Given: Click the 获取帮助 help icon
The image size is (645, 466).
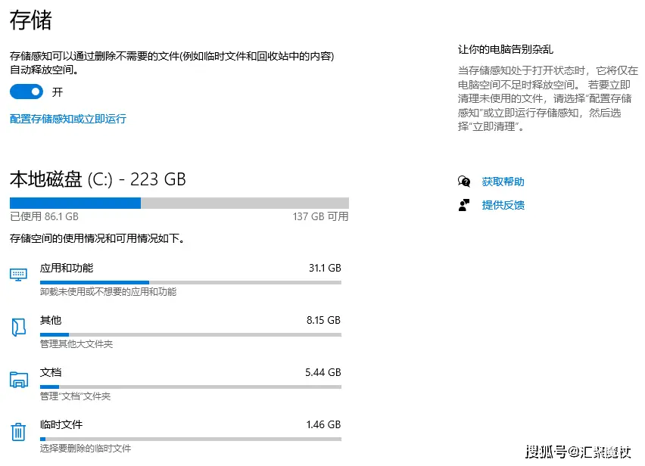Looking at the screenshot, I should click(464, 182).
